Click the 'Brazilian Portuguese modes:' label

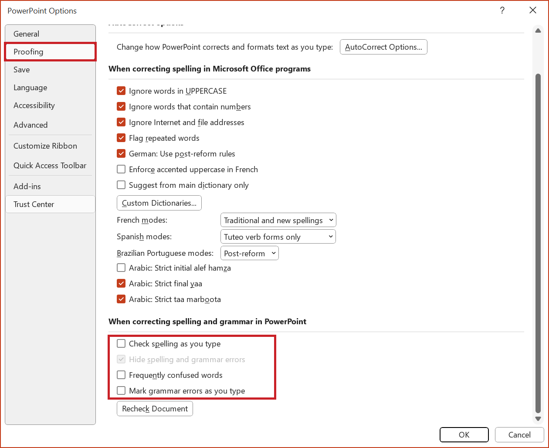pyautogui.click(x=165, y=253)
